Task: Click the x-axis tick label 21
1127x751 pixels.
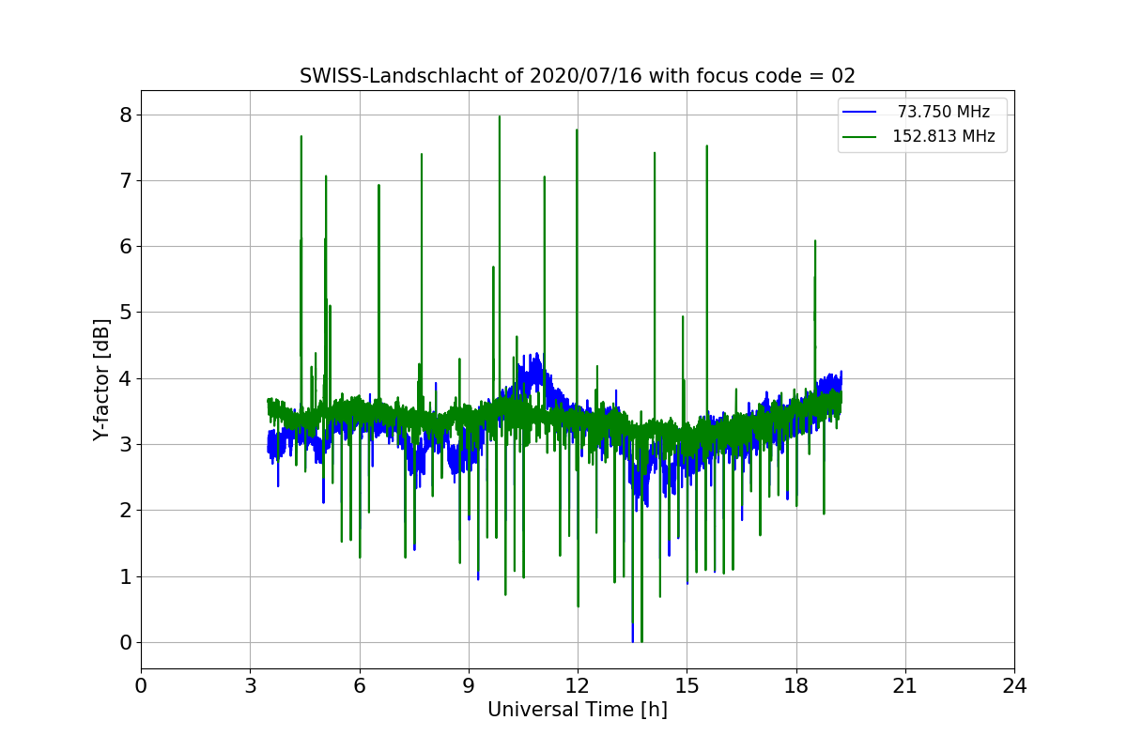Action: (905, 686)
